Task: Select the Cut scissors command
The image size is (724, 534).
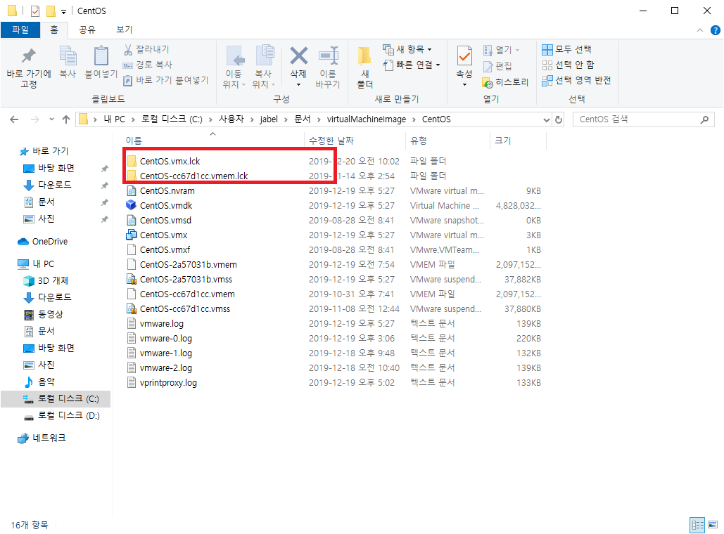Action: 146,49
